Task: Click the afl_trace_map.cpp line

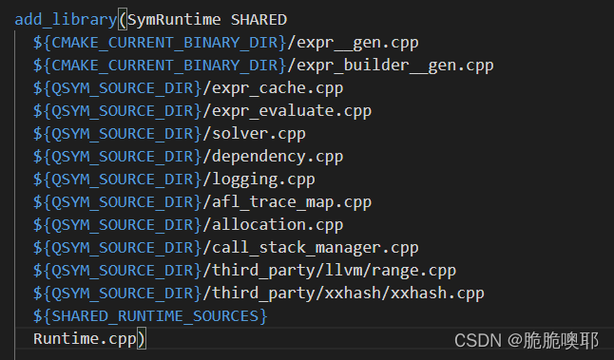Action: coord(202,202)
